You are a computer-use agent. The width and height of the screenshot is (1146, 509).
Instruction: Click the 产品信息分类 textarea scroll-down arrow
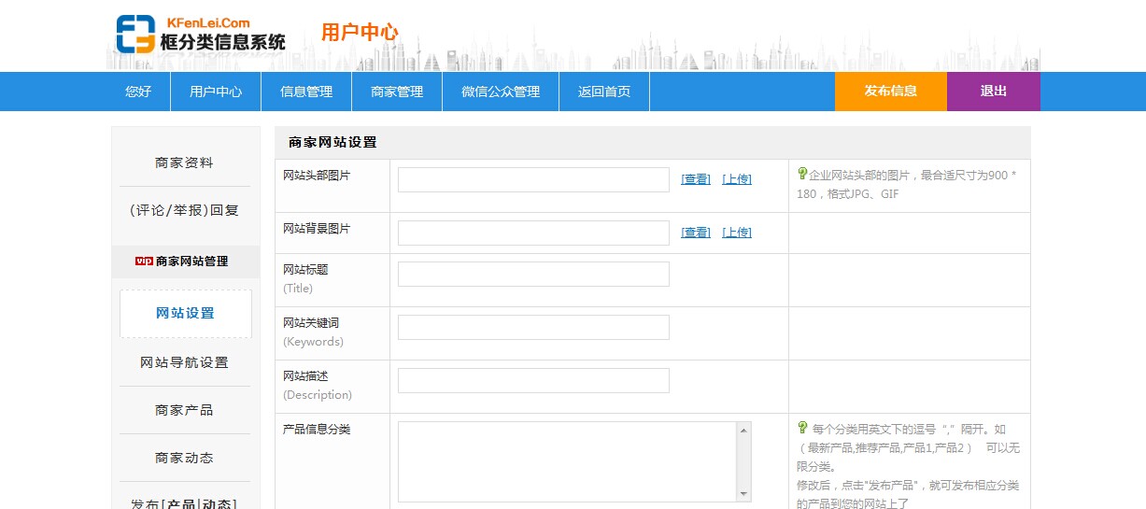tap(744, 494)
